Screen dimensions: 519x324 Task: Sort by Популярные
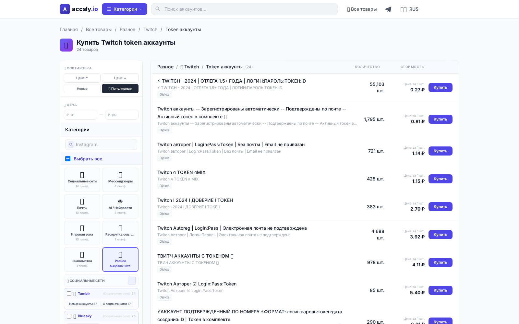120,88
